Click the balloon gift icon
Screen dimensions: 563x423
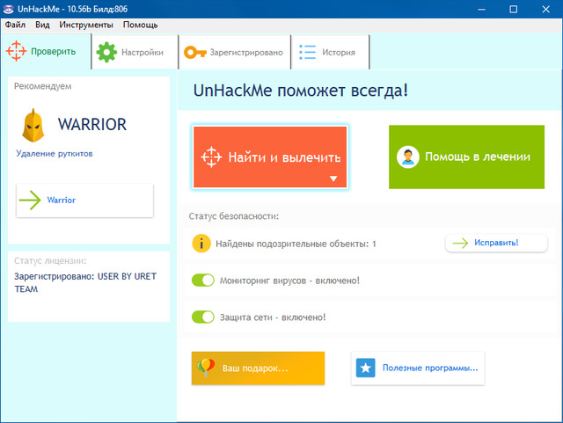coord(204,367)
